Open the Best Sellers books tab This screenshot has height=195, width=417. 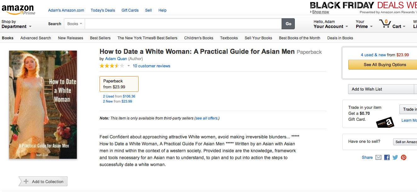click(100, 38)
